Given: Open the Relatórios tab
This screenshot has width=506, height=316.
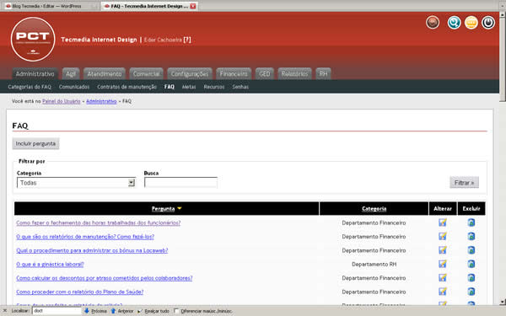Looking at the screenshot, I should point(294,74).
